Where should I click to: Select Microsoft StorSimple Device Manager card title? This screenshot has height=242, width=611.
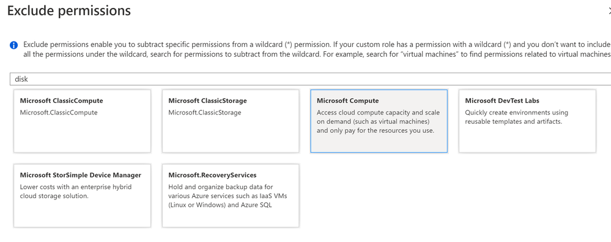coord(81,175)
